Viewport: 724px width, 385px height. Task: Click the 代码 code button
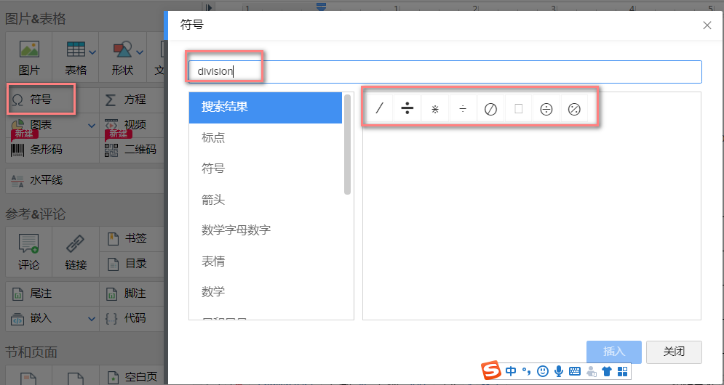click(131, 319)
